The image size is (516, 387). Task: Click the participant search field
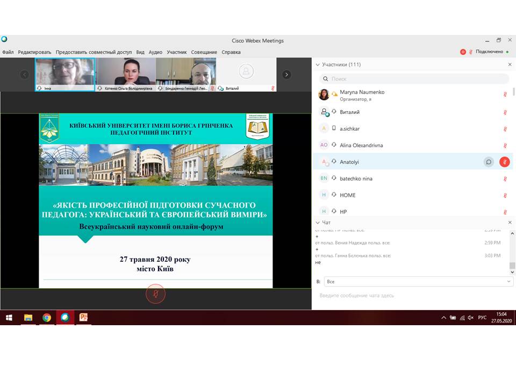tap(414, 79)
